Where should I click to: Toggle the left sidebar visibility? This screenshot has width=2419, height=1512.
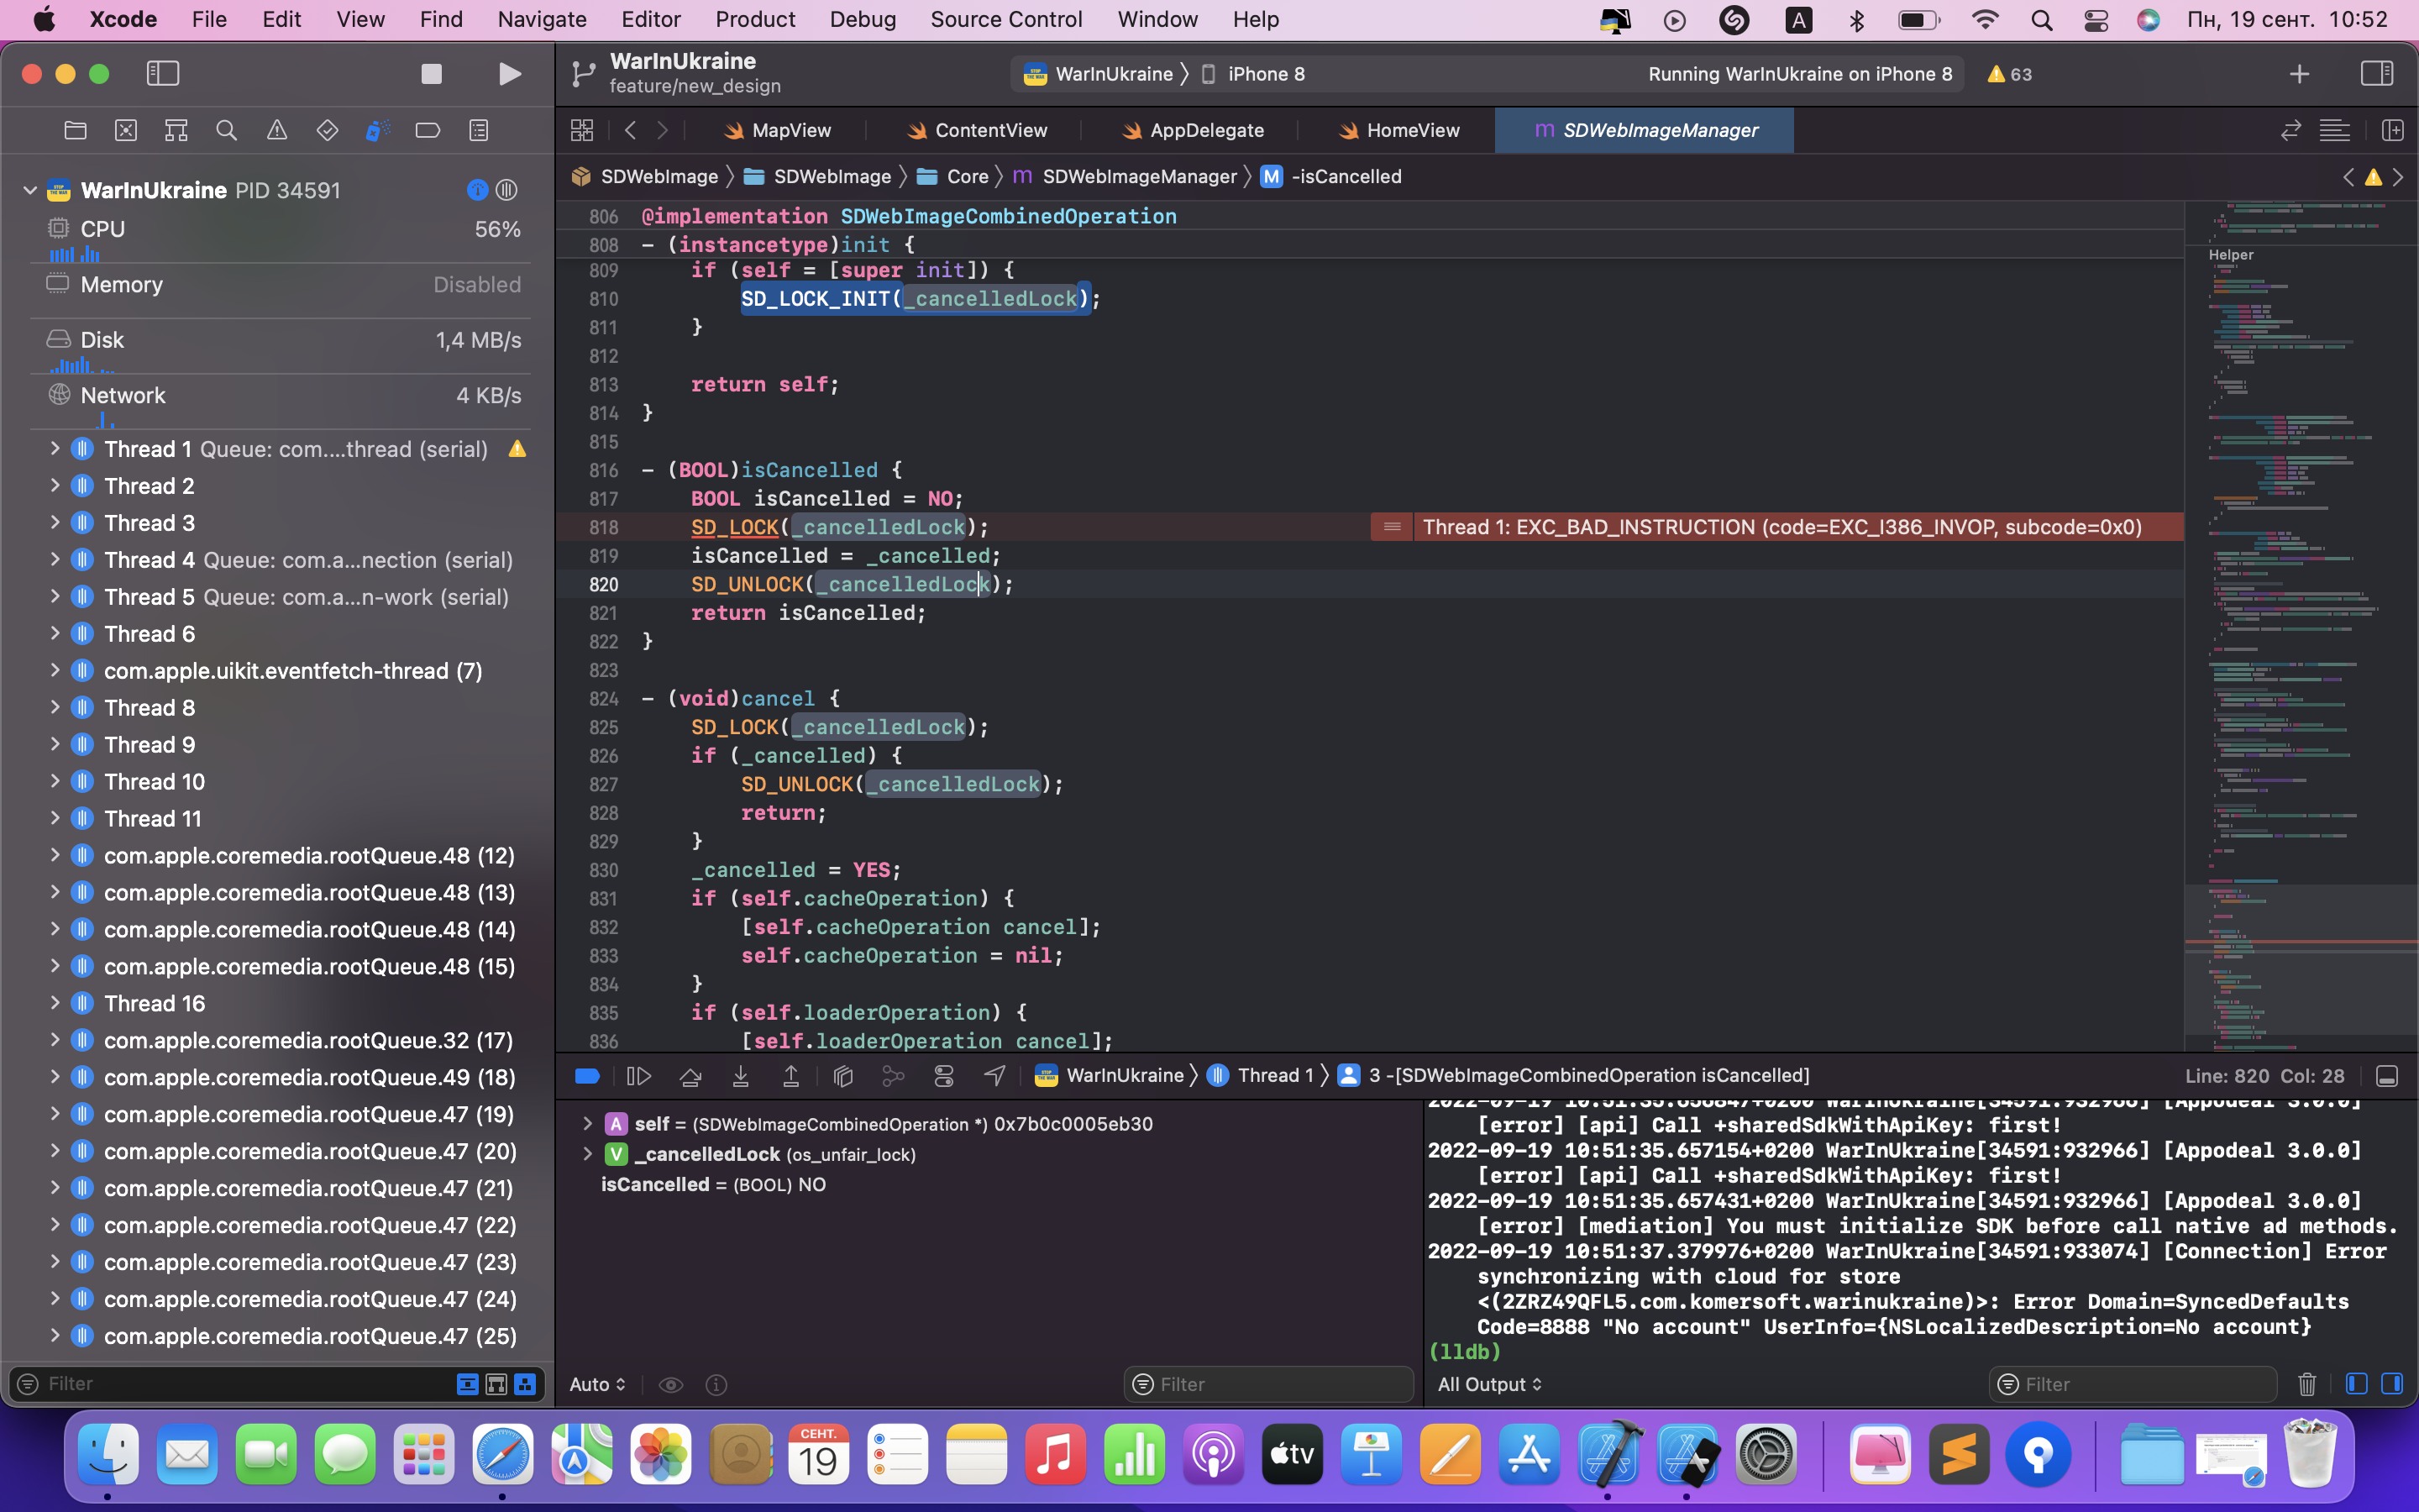click(x=162, y=73)
